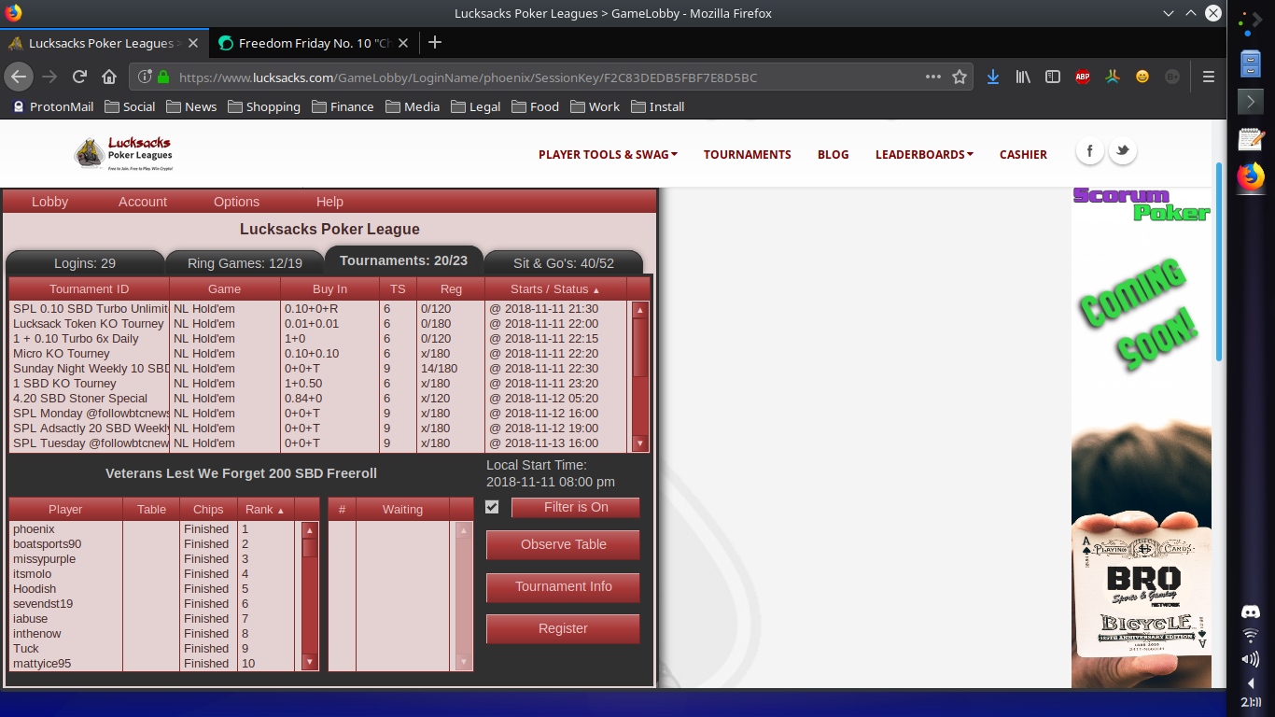Close the Lucksacks Poker Leagues tab
Viewport: 1275px width, 717px height.
(x=193, y=43)
